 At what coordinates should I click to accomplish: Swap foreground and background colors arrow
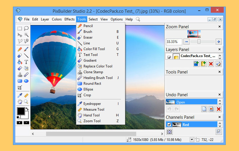27,109
